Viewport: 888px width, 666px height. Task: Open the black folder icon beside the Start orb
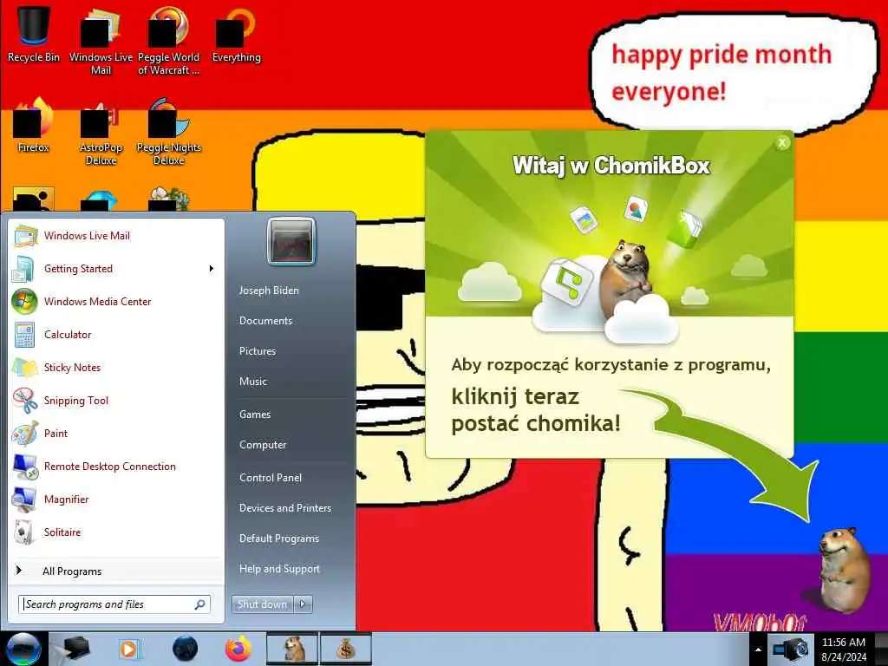pyautogui.click(x=75, y=649)
